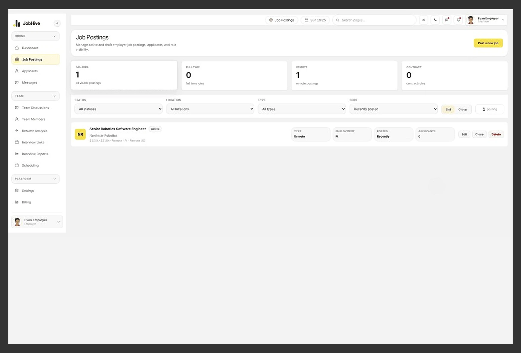Expand the Evan Employer sidebar menu

(x=37, y=222)
